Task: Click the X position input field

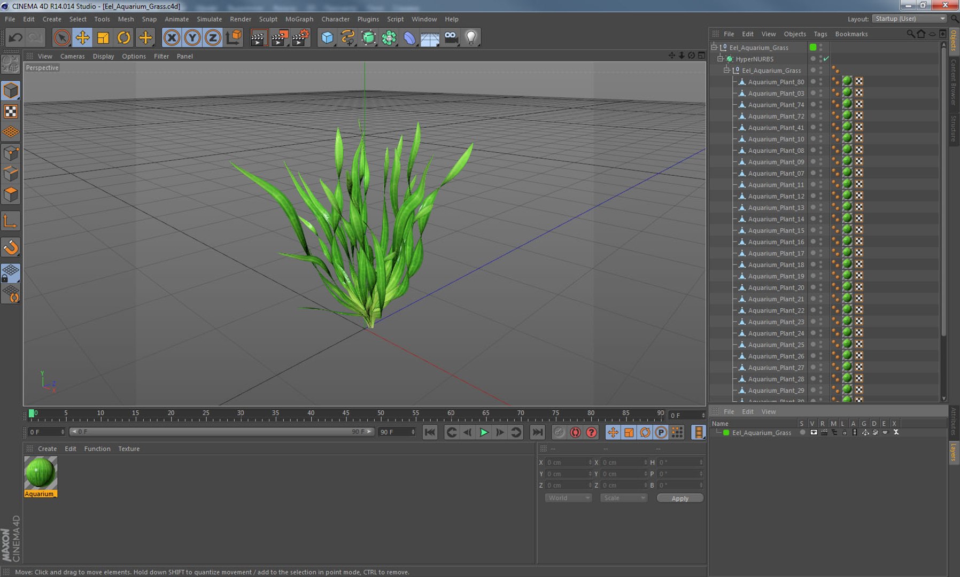Action: point(569,462)
